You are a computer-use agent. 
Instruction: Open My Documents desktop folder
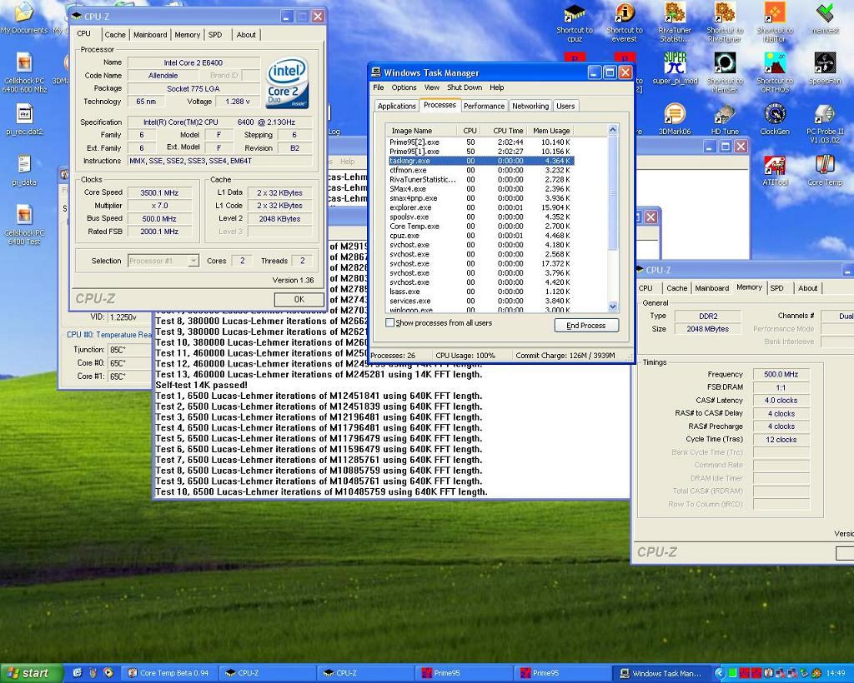[x=24, y=18]
